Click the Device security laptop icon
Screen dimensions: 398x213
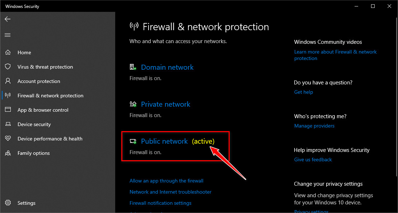(x=8, y=124)
